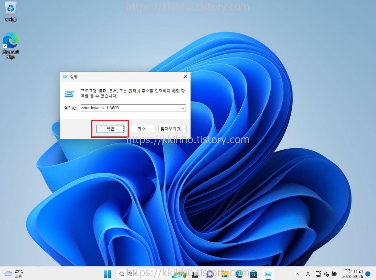The width and height of the screenshot is (376, 280).
Task: Open the Chat app on the taskbar
Action: (210, 274)
